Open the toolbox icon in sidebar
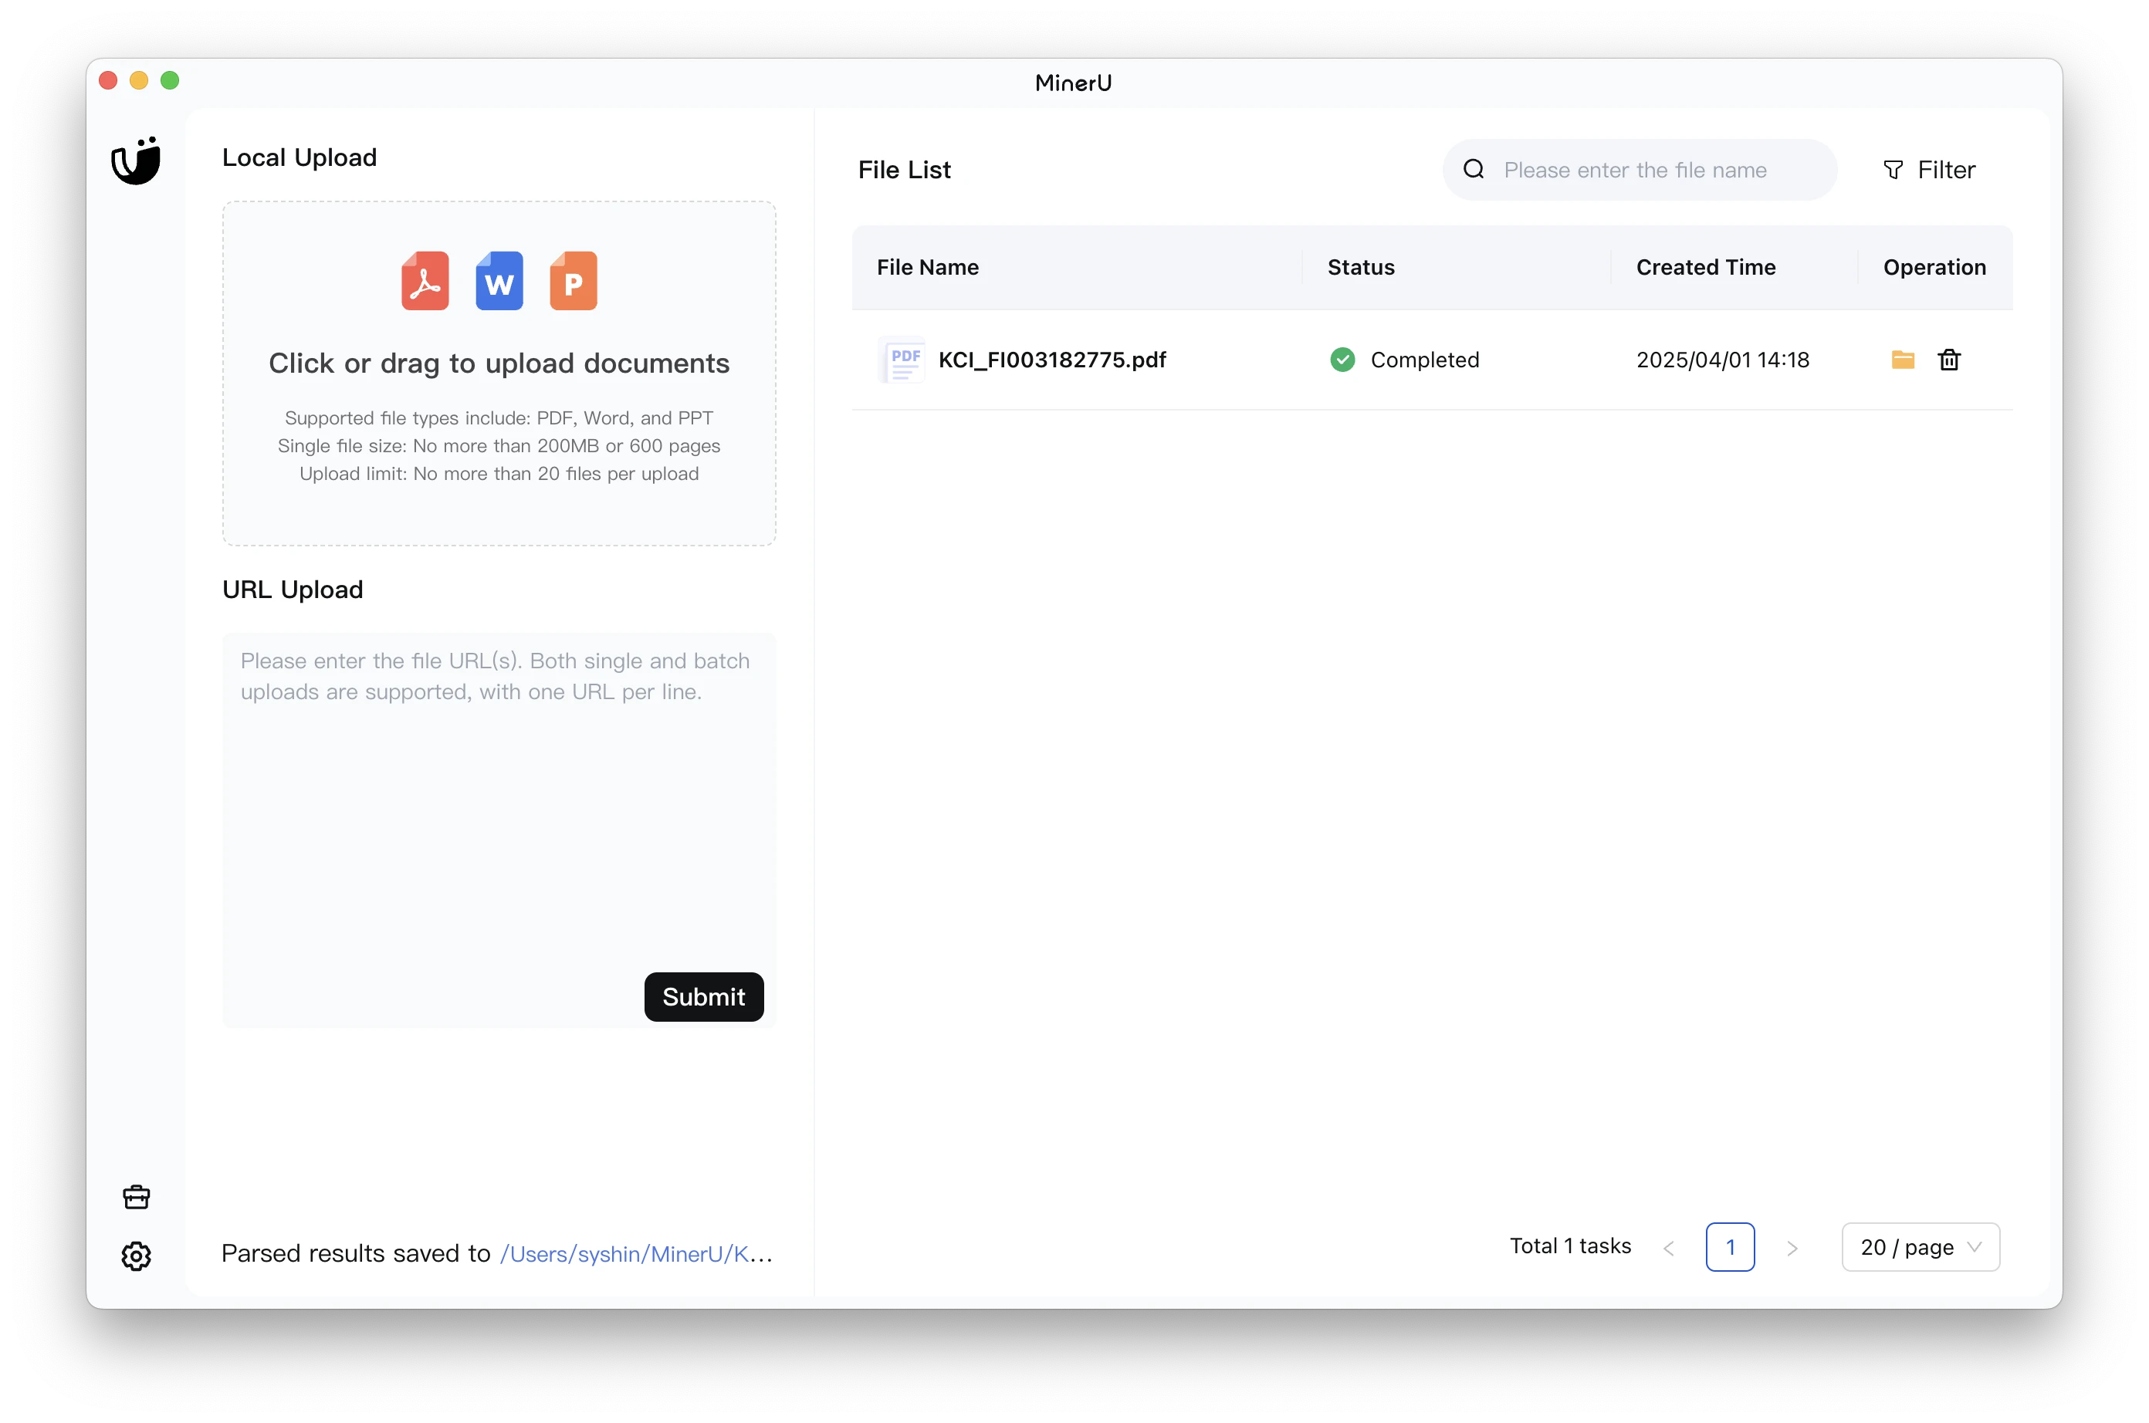This screenshot has width=2149, height=1423. click(x=136, y=1197)
